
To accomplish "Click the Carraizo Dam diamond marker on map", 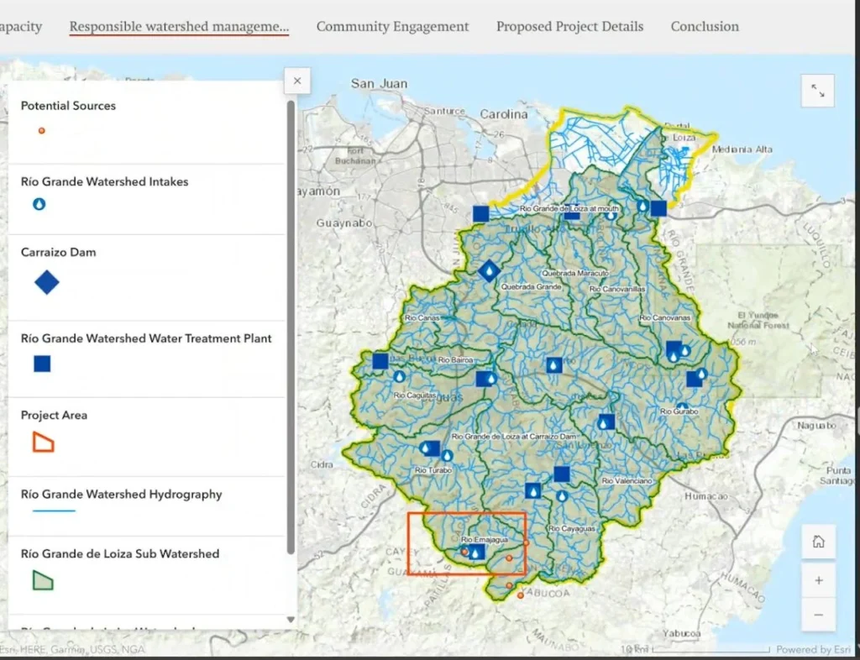I will click(489, 270).
